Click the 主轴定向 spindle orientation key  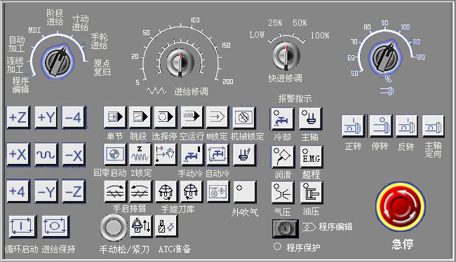click(x=433, y=126)
